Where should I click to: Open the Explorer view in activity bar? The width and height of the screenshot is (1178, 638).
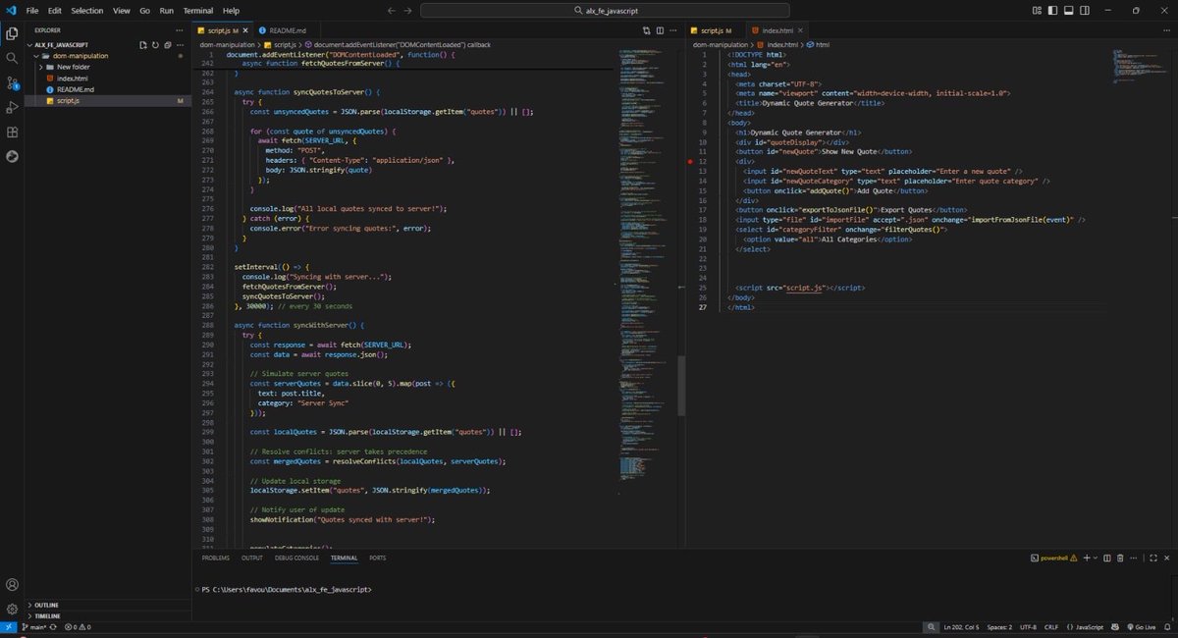coord(12,33)
